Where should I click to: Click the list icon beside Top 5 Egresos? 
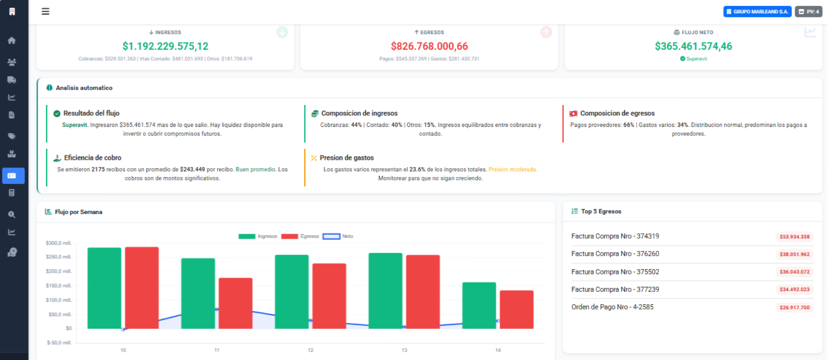tap(574, 211)
